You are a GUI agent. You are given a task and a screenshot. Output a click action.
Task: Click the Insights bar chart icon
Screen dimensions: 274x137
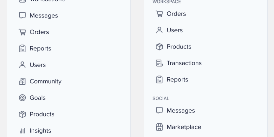23,131
